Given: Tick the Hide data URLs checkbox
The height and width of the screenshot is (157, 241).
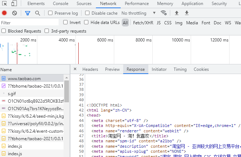Looking at the screenshot, I should pyautogui.click(x=87, y=23).
